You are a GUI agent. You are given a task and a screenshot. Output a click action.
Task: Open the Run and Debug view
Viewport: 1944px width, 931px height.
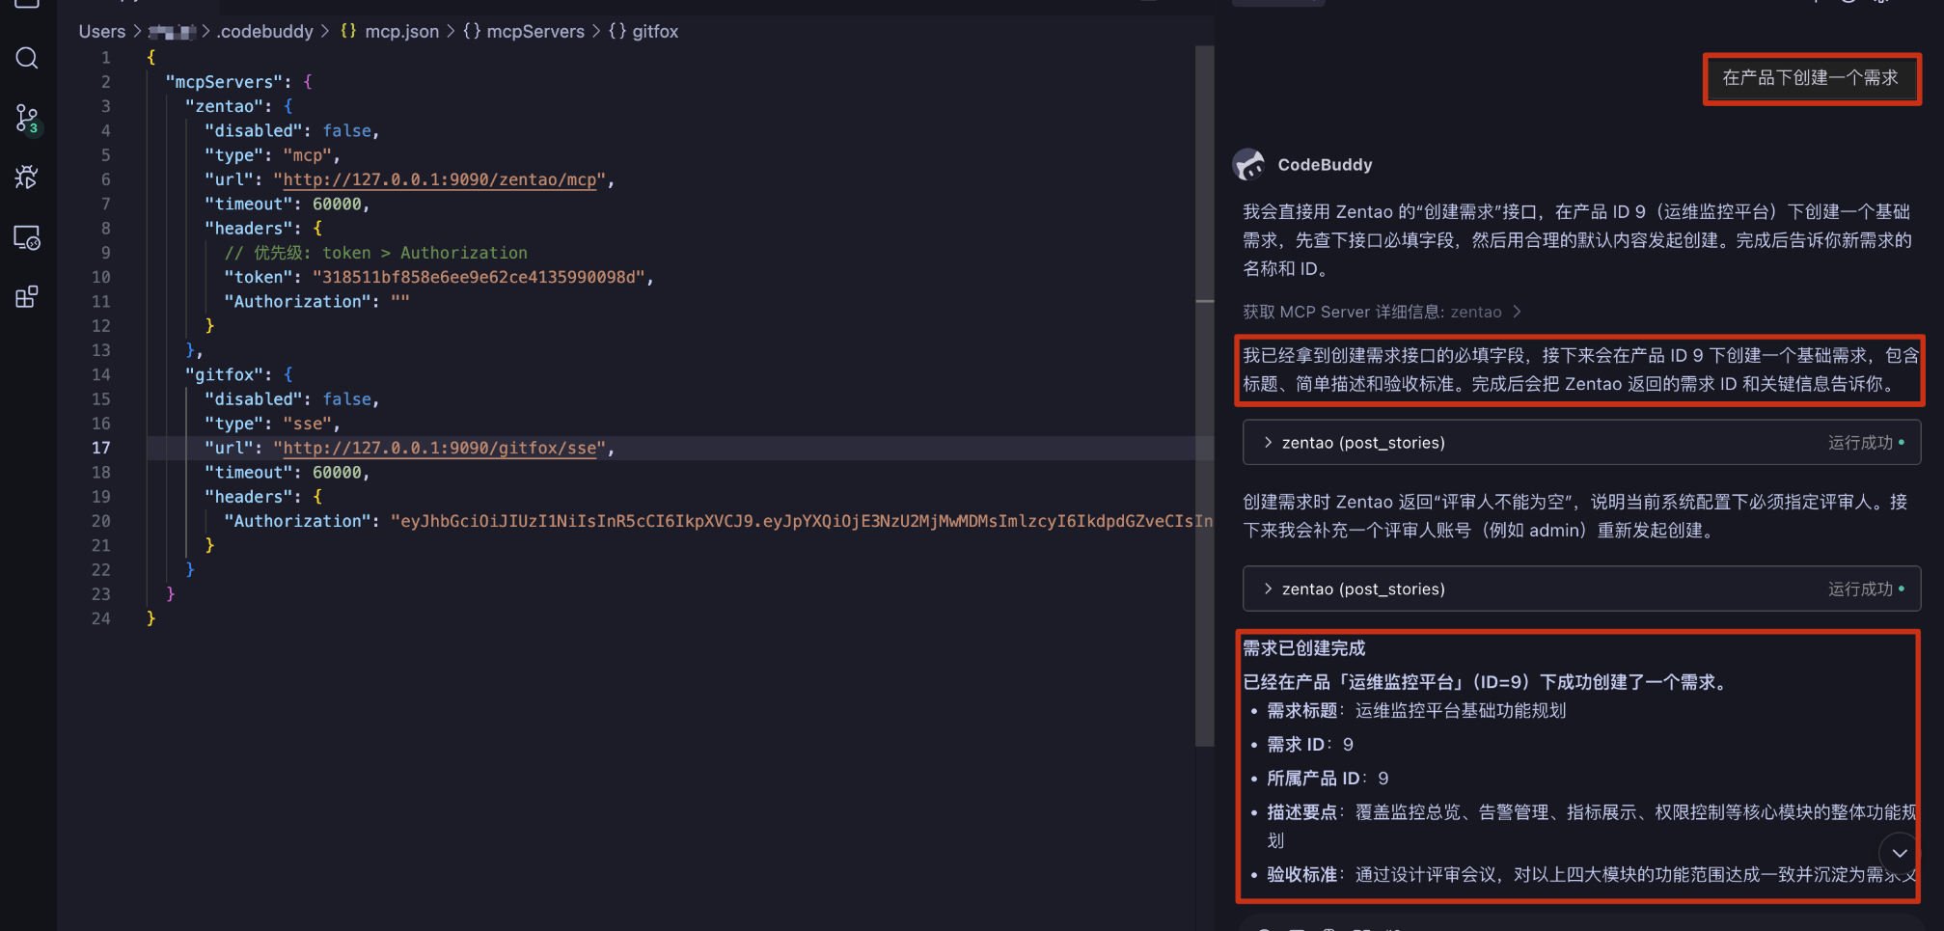[x=27, y=178]
